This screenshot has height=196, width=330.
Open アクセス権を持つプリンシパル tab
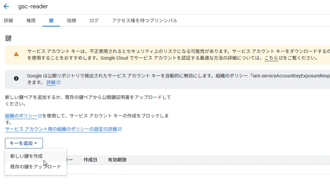point(145,20)
